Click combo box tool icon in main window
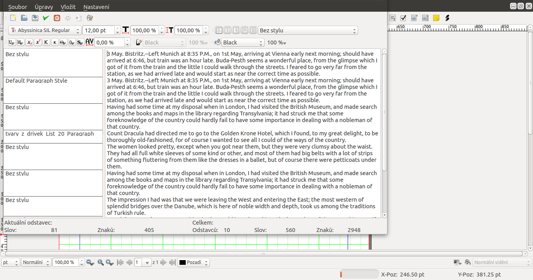Viewport: 533px width, 280px height. (414, 18)
